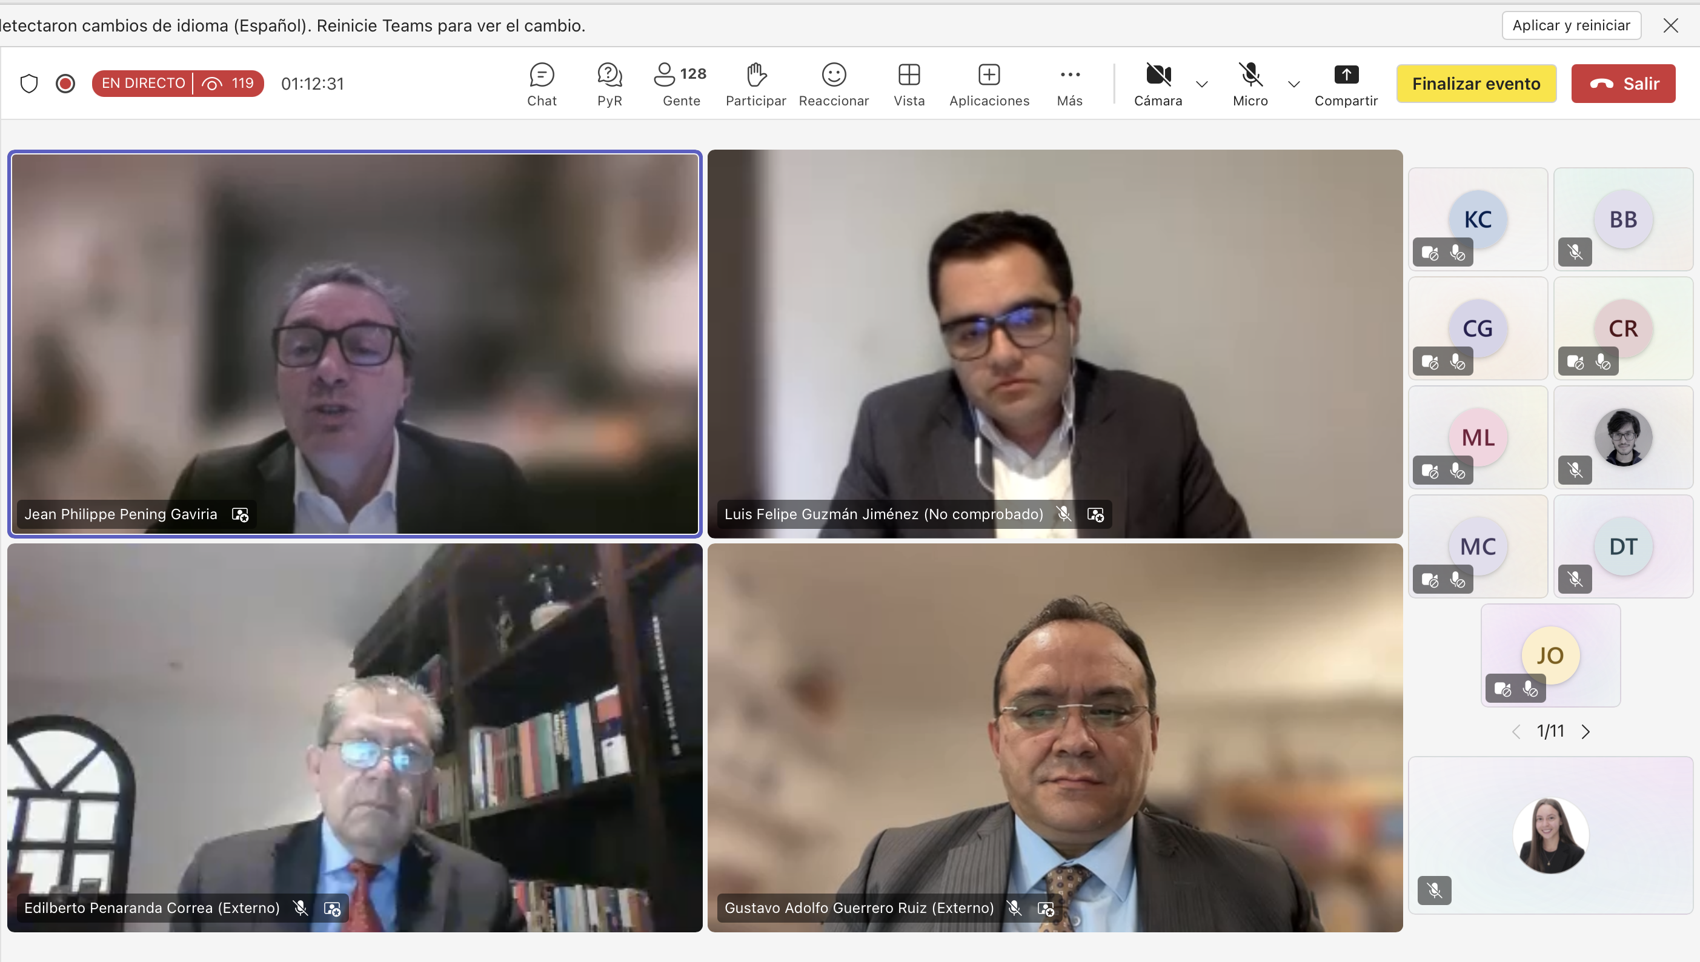Expand the Micro options chevron
1700x962 pixels.
coord(1293,84)
